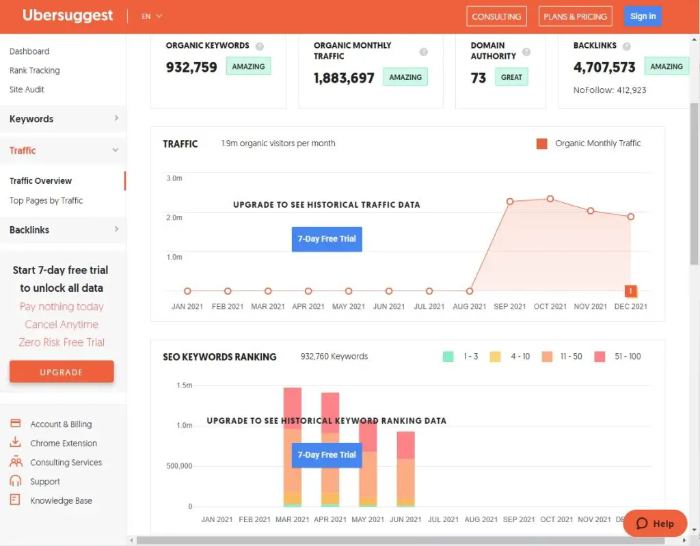Open the Help chat button
700x546 pixels.
[655, 523]
